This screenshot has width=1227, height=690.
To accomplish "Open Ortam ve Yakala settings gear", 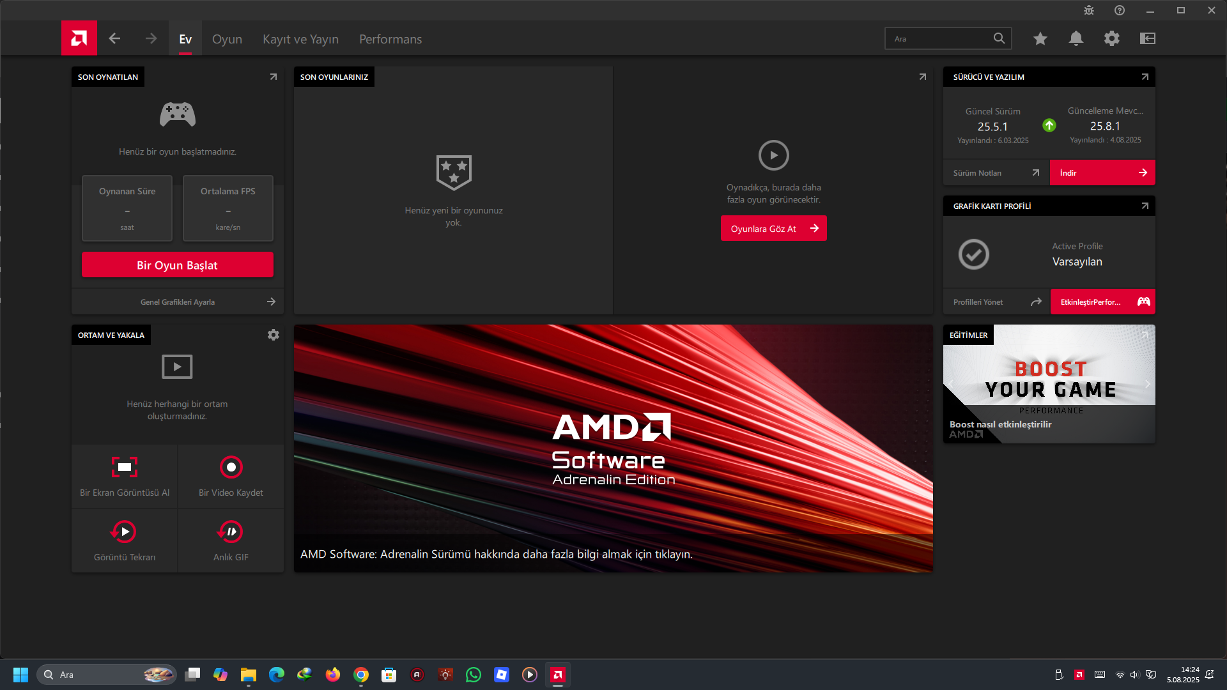I will click(274, 335).
